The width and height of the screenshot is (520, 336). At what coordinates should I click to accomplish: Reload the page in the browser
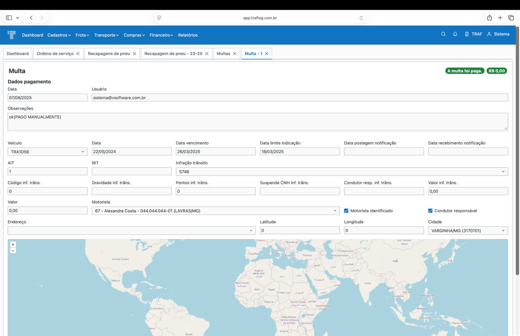361,18
